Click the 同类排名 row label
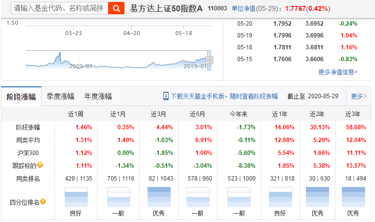Screen dimensions: 375x222 click(28, 179)
